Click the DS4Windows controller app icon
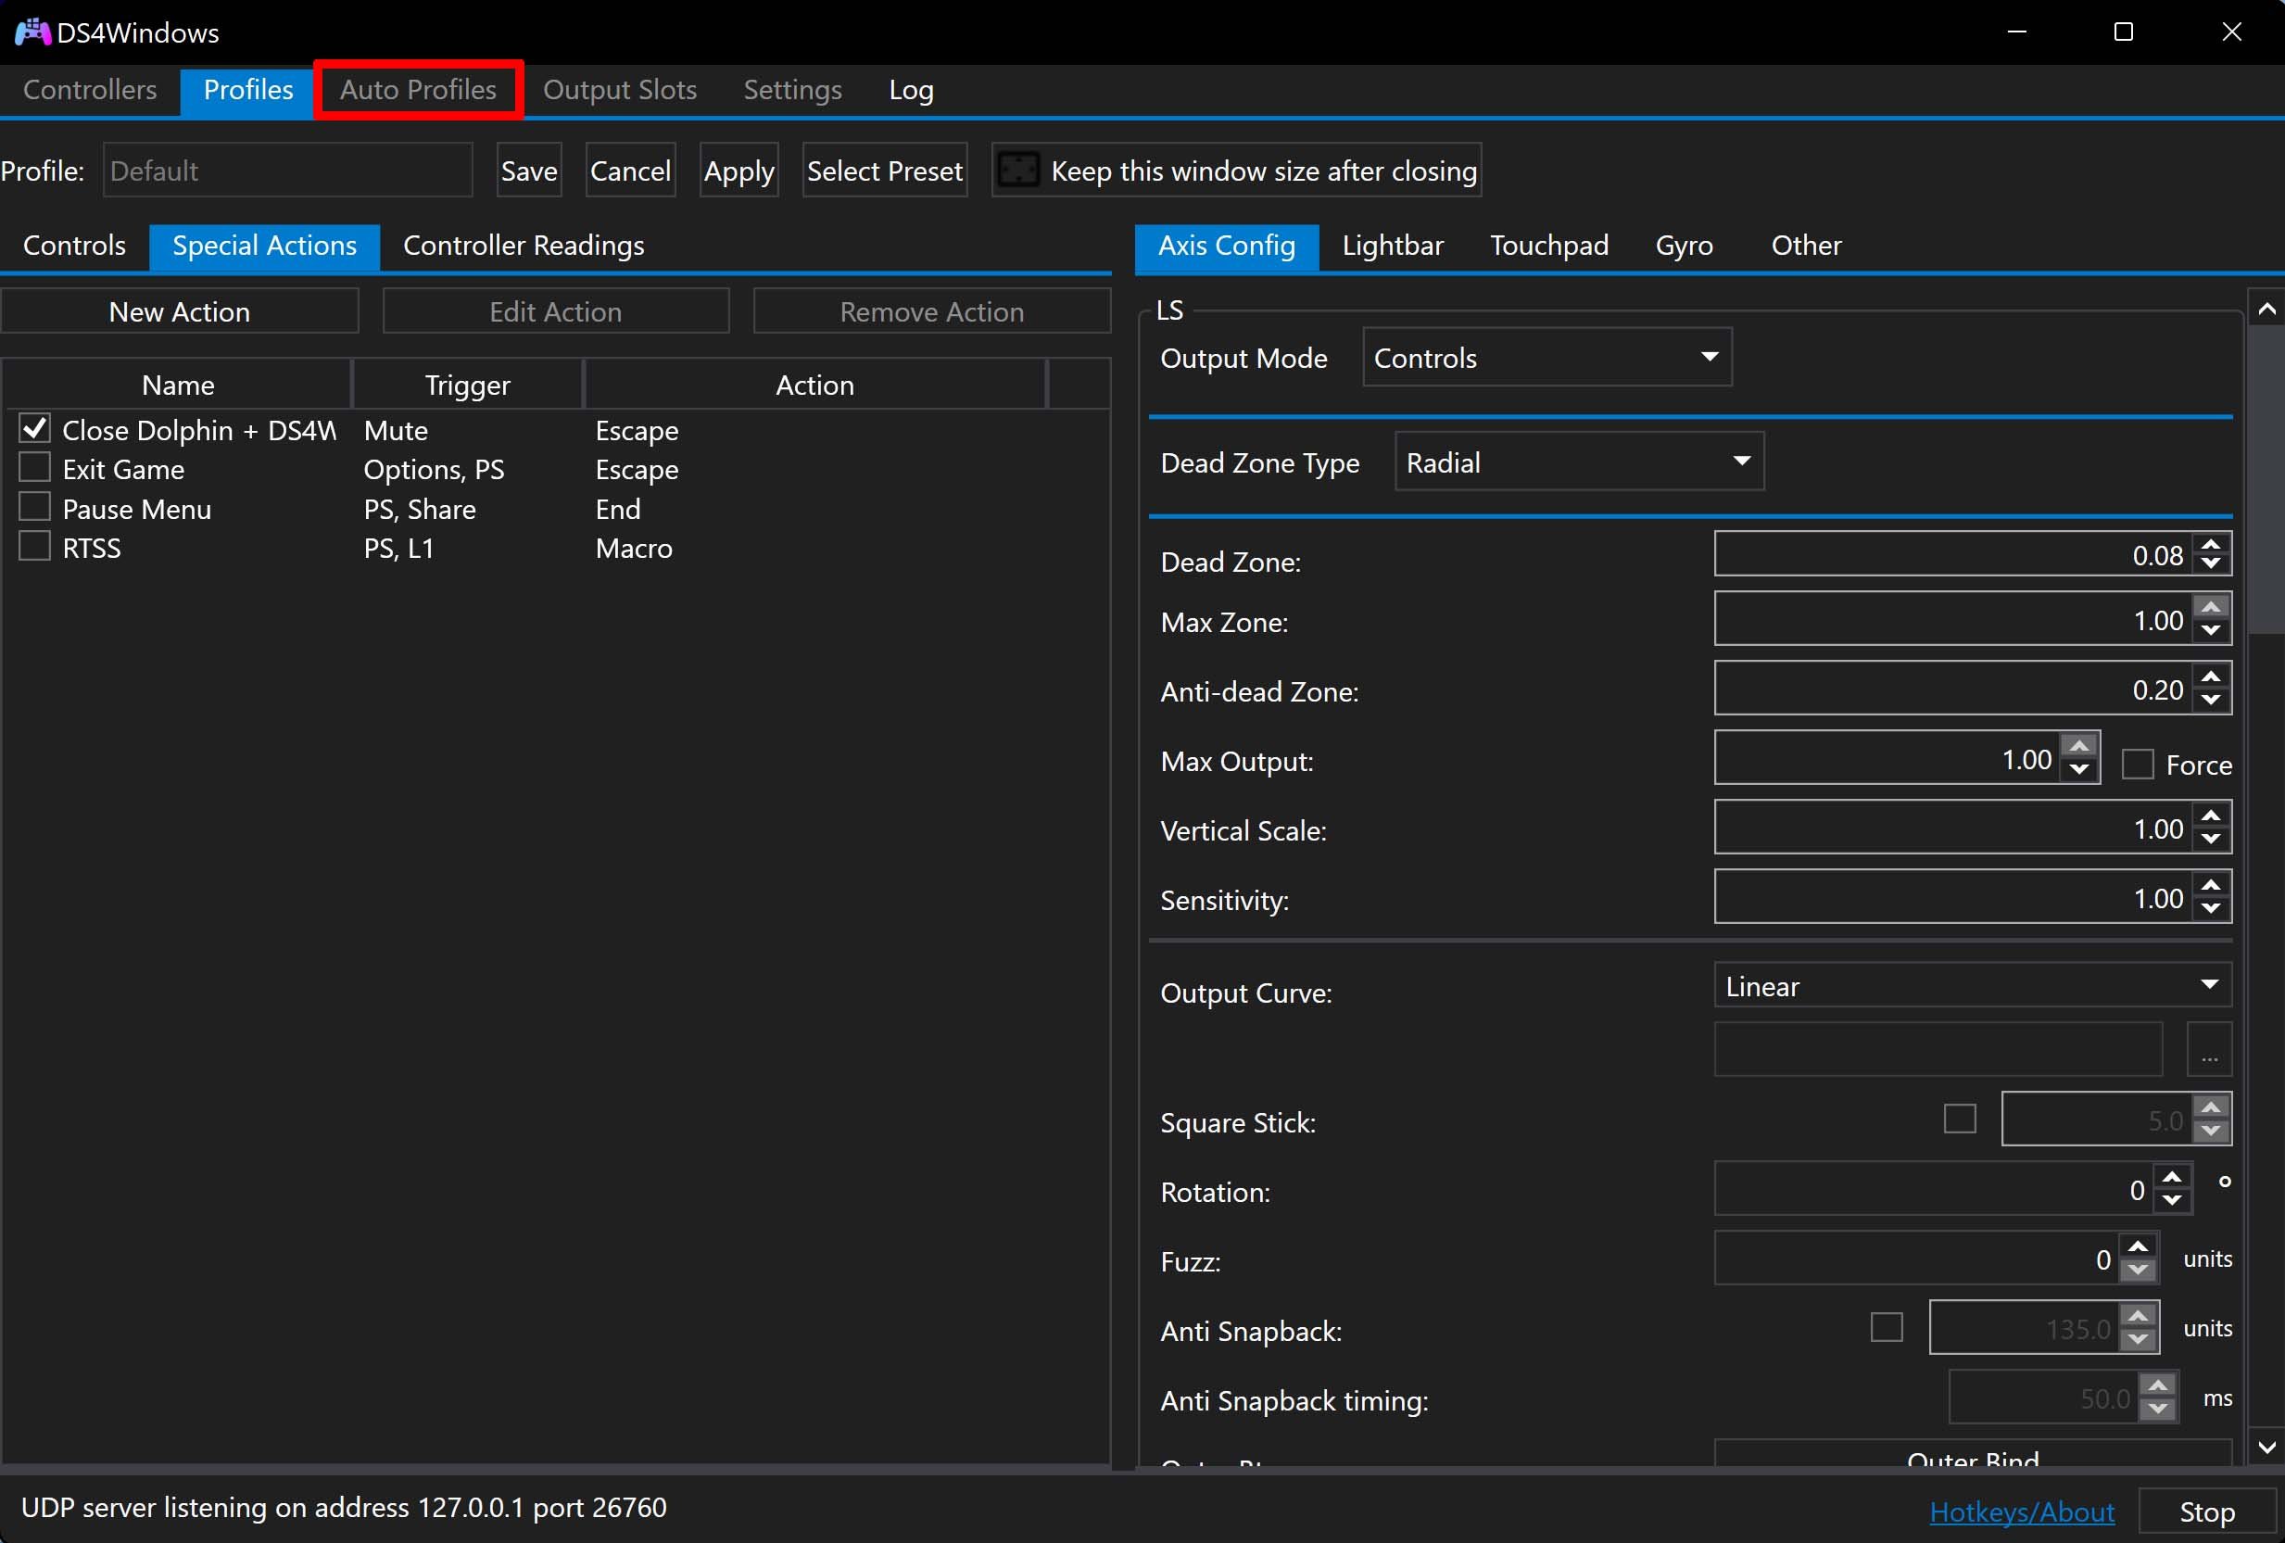This screenshot has width=2285, height=1543. tap(32, 32)
